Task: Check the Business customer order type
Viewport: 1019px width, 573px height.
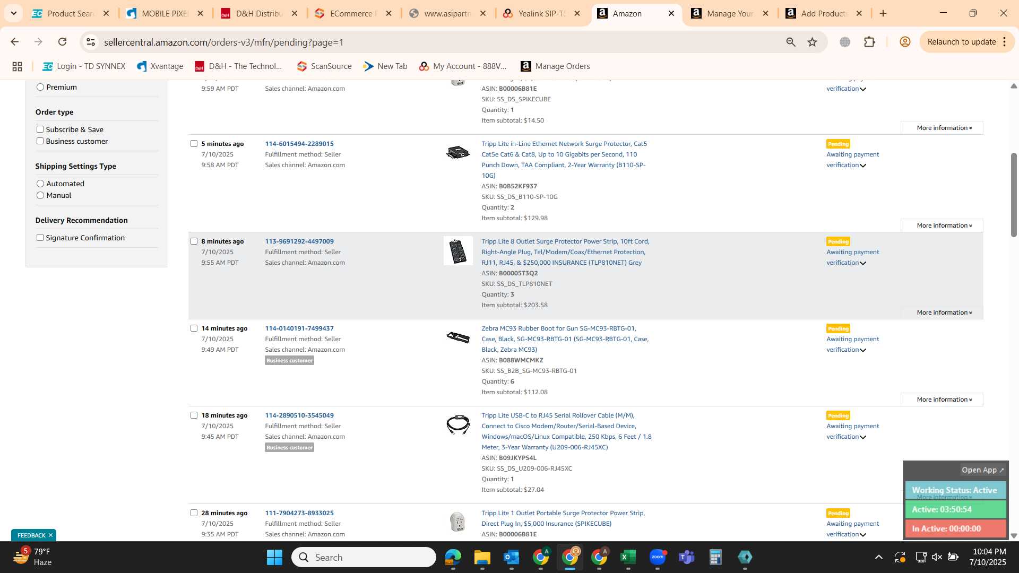Action: (x=40, y=141)
